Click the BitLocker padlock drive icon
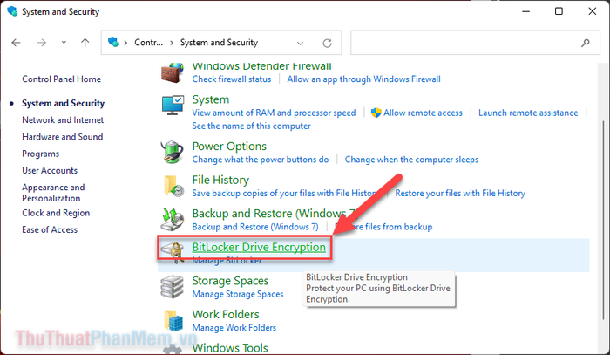 pyautogui.click(x=173, y=252)
